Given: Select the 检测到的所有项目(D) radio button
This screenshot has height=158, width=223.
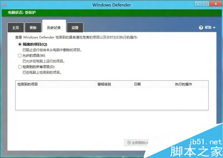Looking at the screenshot, I should (x=20, y=67).
